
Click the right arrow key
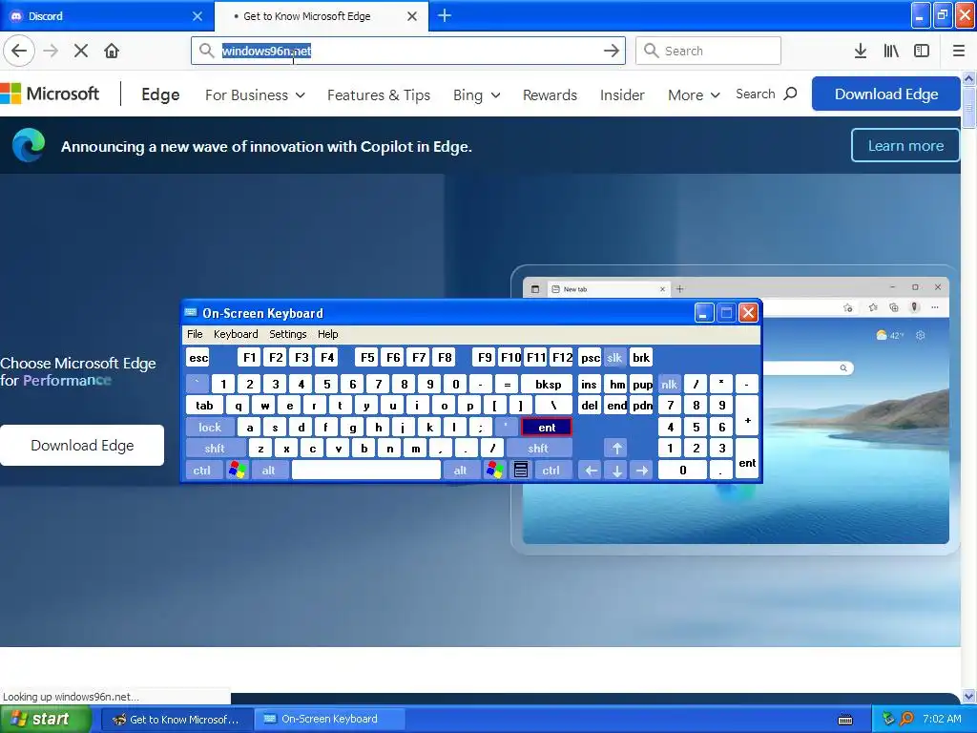coord(642,471)
